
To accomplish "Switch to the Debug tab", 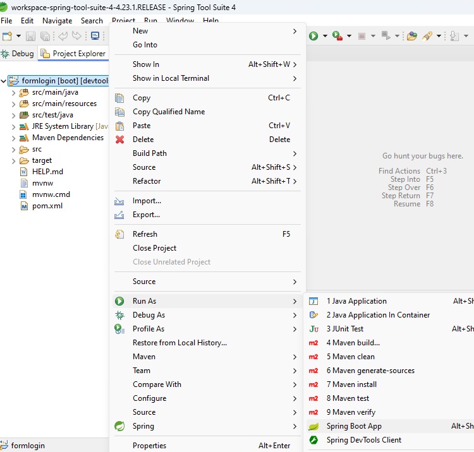I will 18,54.
